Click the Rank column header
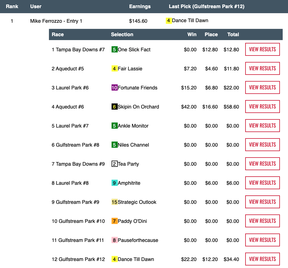This screenshot has width=288, height=268. pyautogui.click(x=12, y=6)
